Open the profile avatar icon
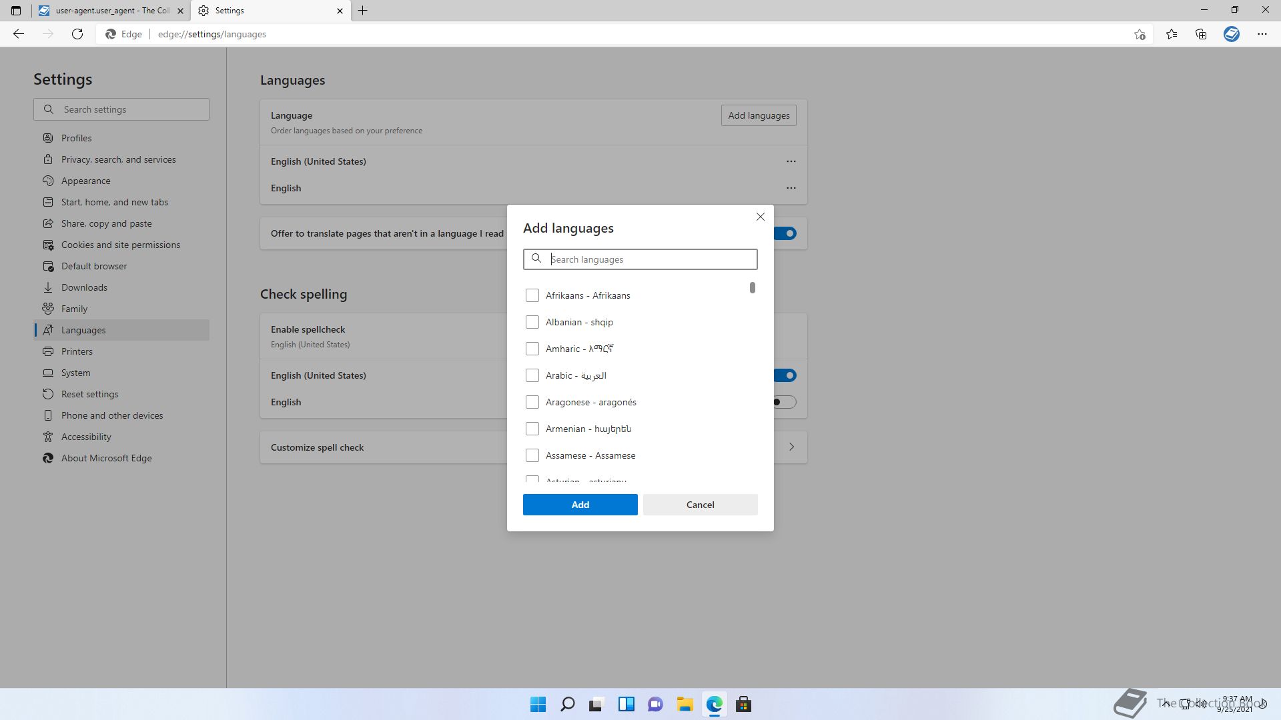Viewport: 1281px width, 720px height. point(1232,34)
